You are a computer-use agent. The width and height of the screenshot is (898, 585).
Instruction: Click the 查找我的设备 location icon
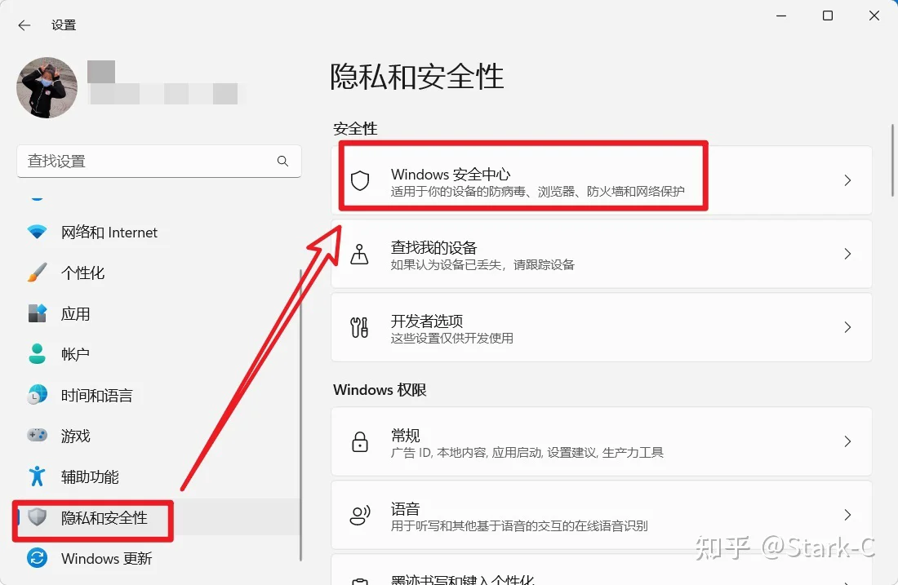(360, 254)
